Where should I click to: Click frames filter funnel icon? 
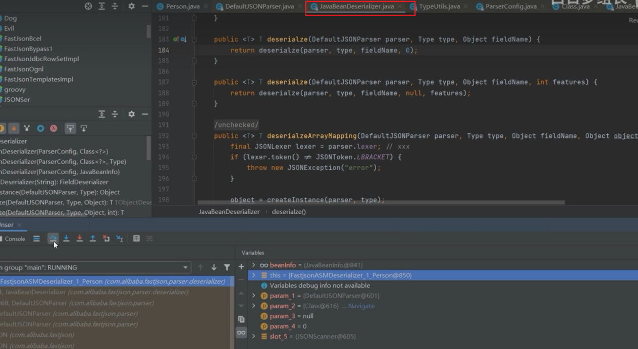pos(227,267)
